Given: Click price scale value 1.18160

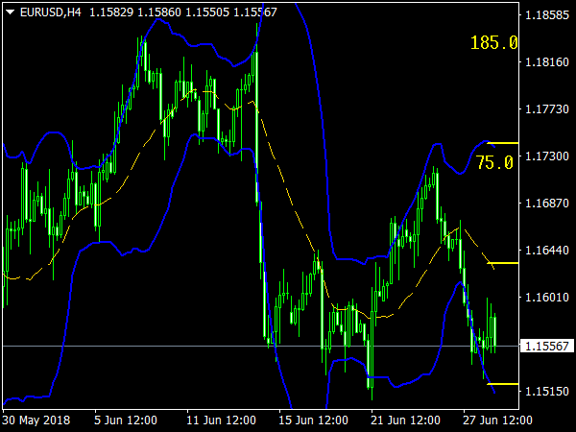Looking at the screenshot, I should [x=547, y=62].
